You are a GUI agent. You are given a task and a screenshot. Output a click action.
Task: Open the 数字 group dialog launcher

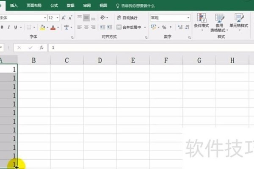coord(189,38)
